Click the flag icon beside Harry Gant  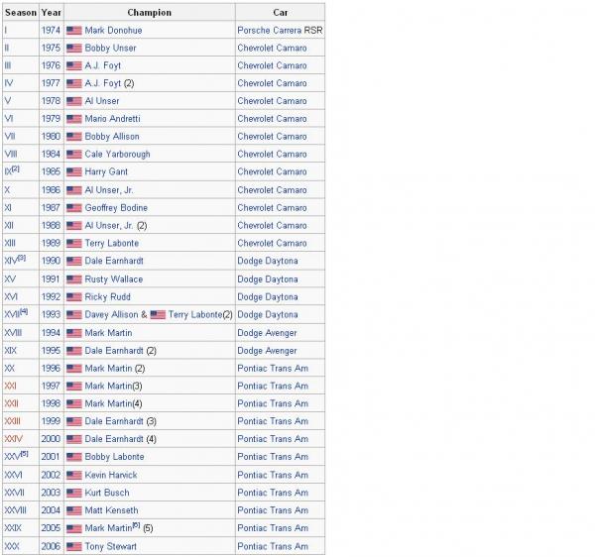click(74, 172)
